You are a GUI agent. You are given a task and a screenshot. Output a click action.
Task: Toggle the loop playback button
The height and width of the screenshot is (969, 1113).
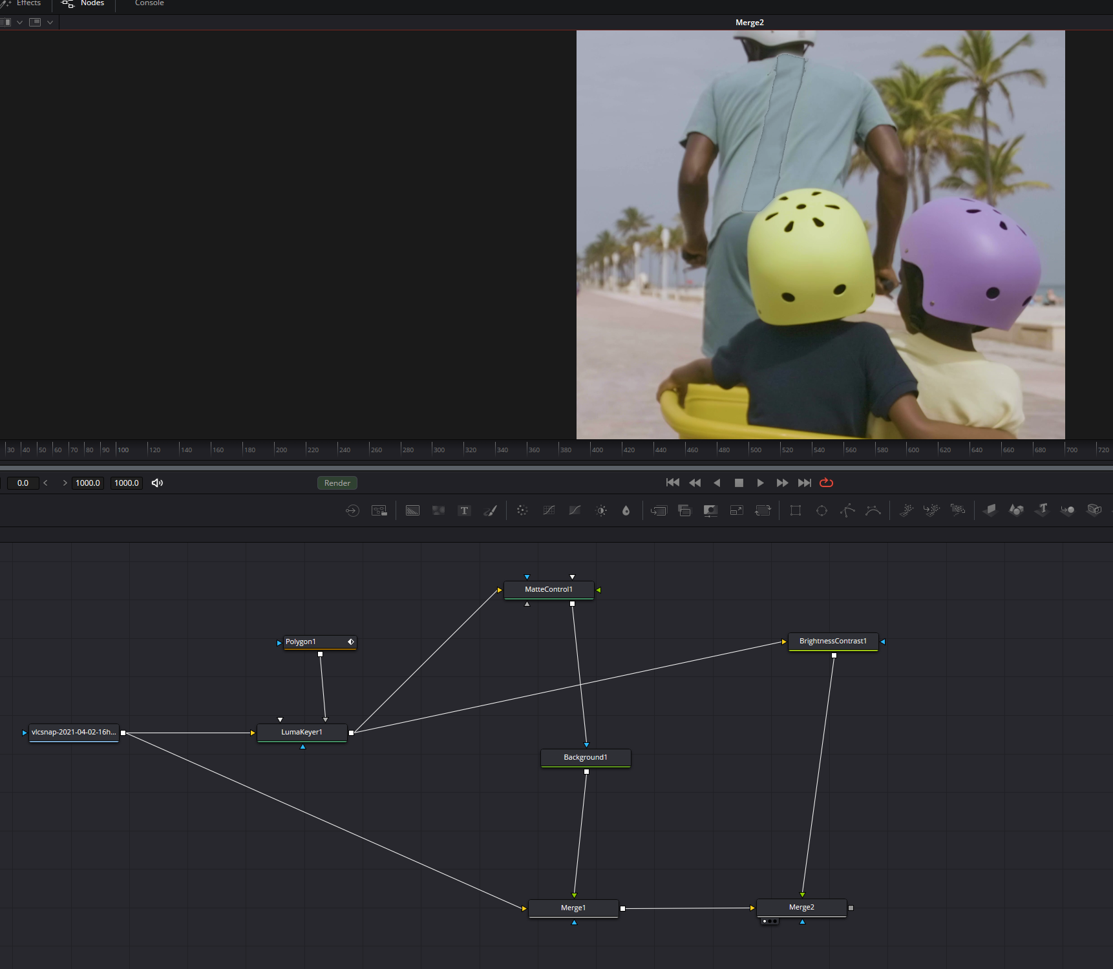[x=826, y=483]
